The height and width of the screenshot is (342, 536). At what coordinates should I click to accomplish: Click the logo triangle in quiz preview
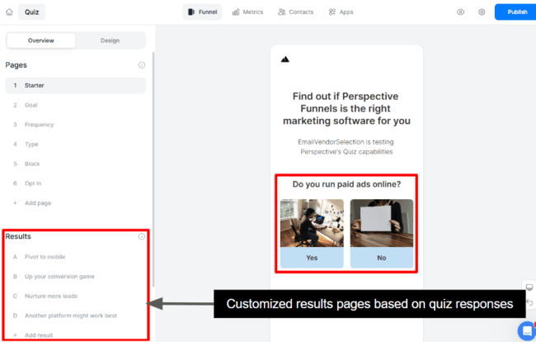coord(285,59)
